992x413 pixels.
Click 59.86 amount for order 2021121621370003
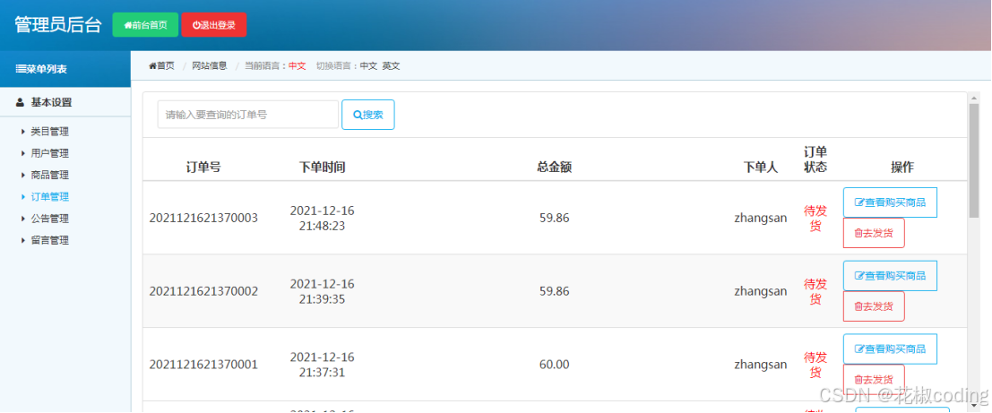click(x=554, y=219)
